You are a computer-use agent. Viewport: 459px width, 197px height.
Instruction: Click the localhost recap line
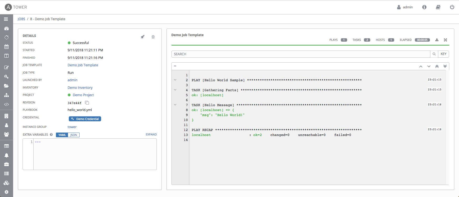271,135
